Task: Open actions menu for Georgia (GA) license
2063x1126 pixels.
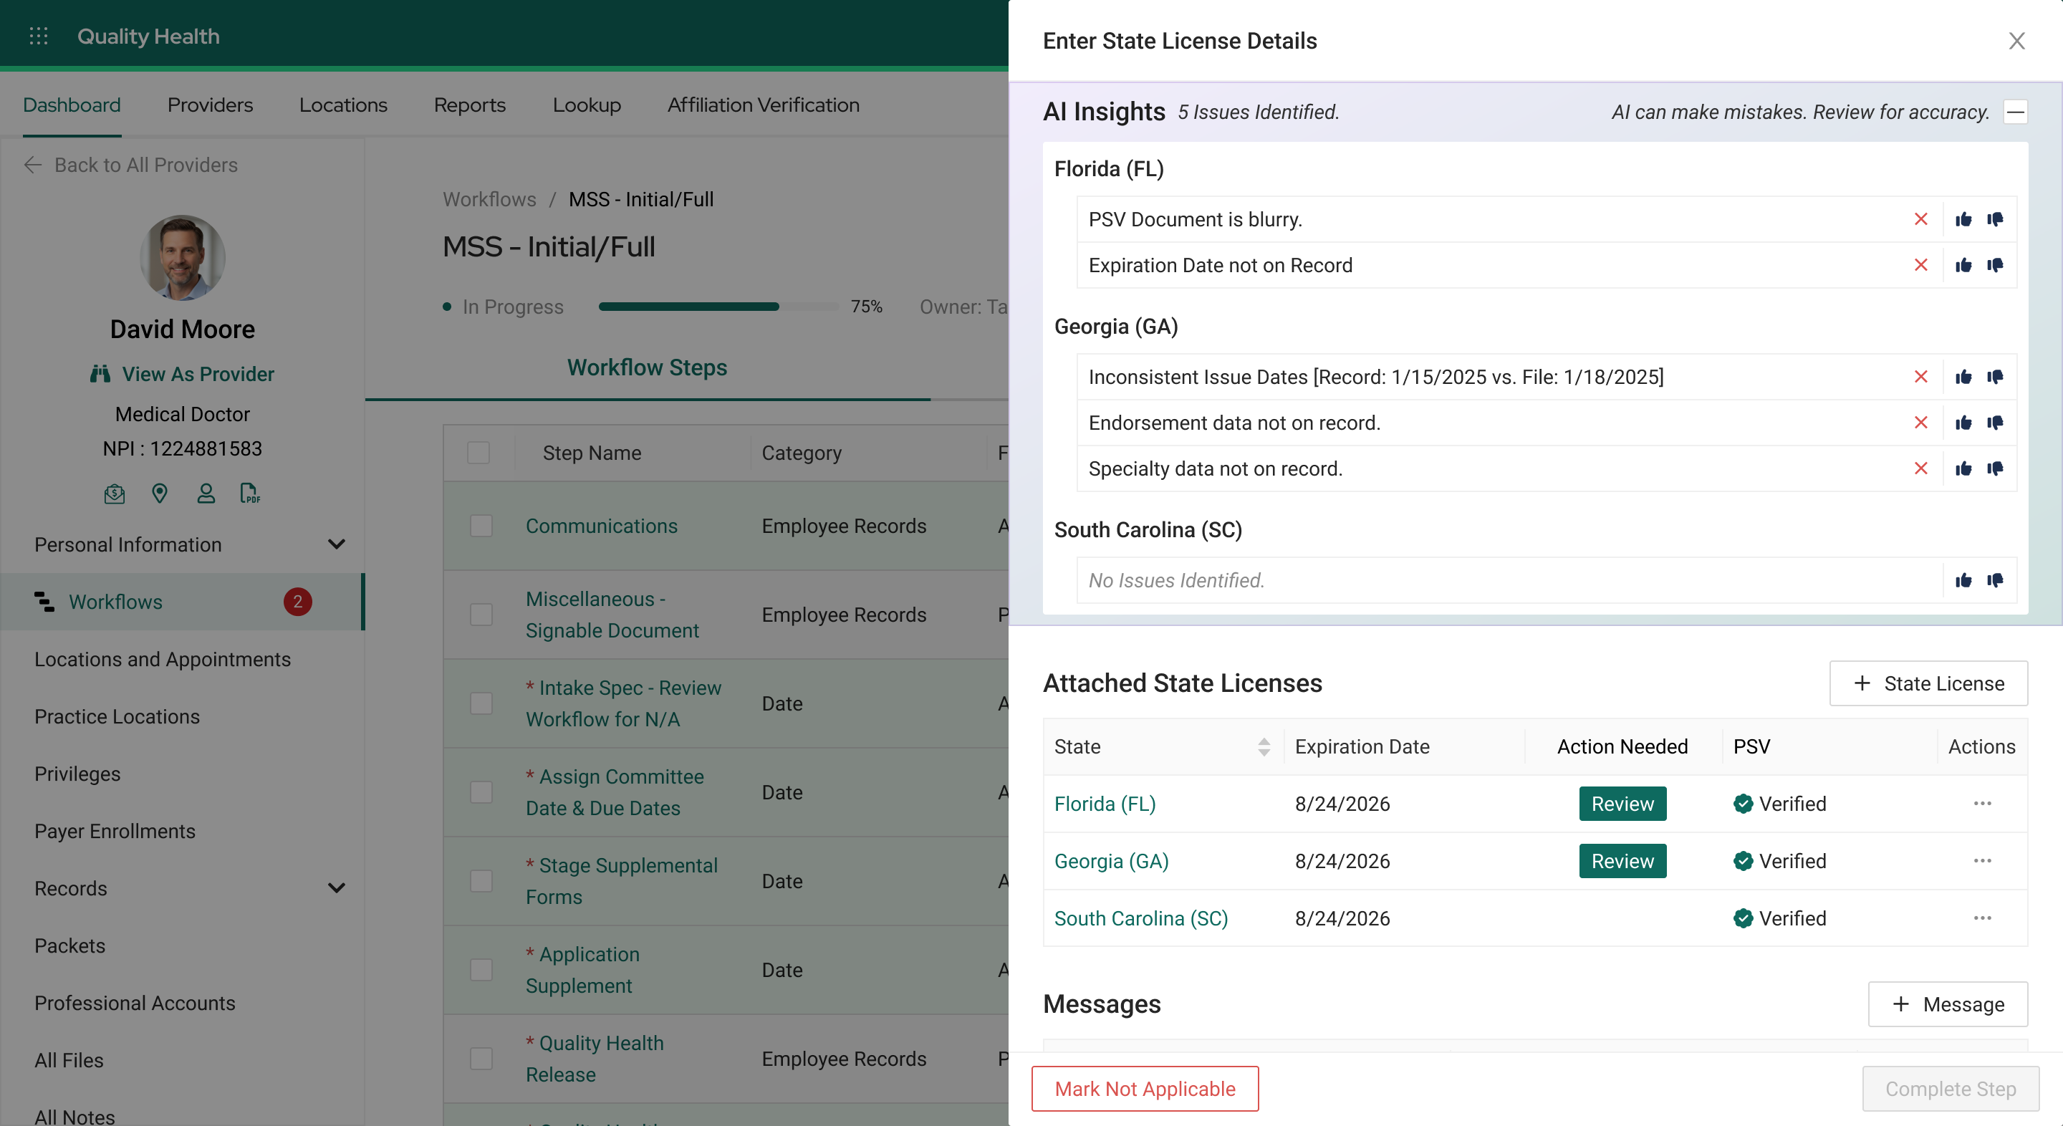Action: [x=1982, y=861]
